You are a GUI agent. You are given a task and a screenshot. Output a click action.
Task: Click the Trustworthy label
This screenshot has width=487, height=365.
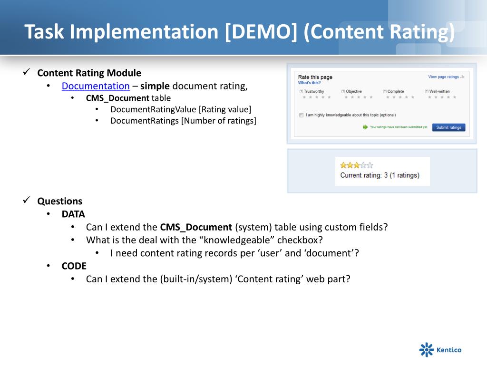pos(314,91)
